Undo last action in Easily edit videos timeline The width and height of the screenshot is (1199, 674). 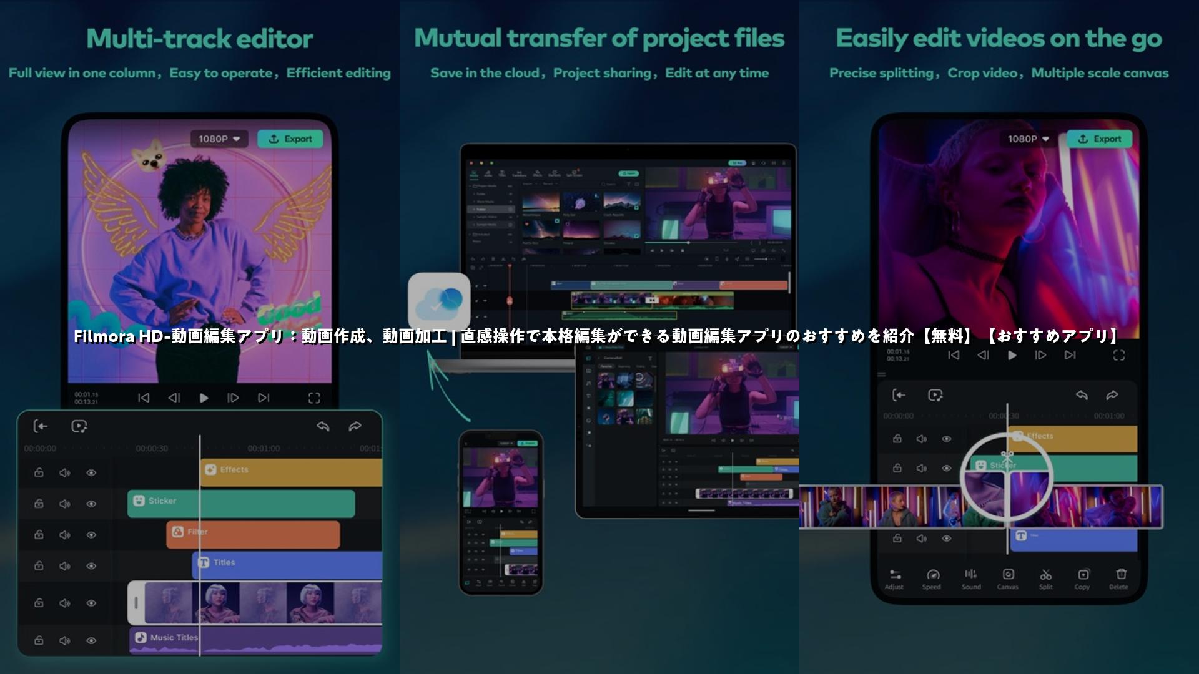[1082, 395]
